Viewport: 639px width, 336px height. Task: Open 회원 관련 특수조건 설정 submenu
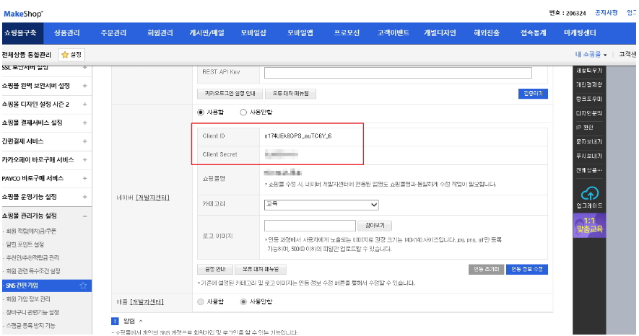[33, 271]
